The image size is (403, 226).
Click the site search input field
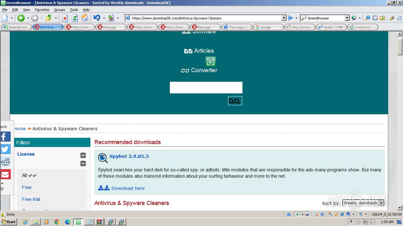[x=206, y=88]
